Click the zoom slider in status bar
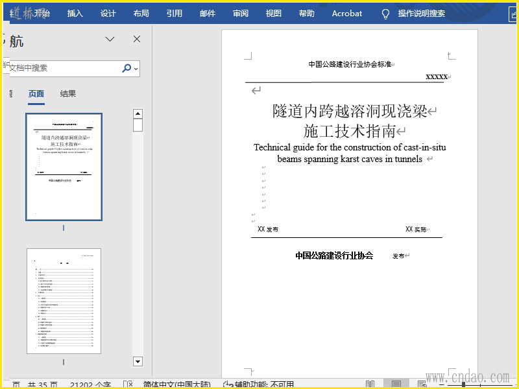Screen dimensions: 519x389 click(464, 384)
